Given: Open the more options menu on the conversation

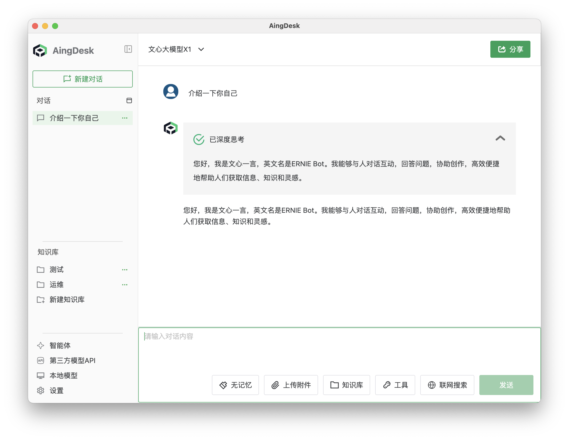Looking at the screenshot, I should 124,118.
